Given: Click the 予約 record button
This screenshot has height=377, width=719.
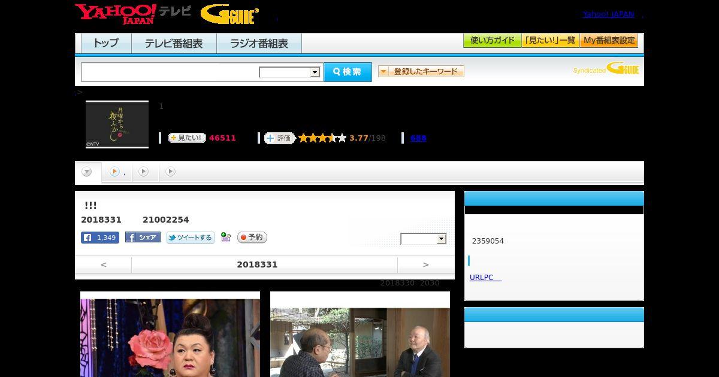Looking at the screenshot, I should (x=252, y=238).
